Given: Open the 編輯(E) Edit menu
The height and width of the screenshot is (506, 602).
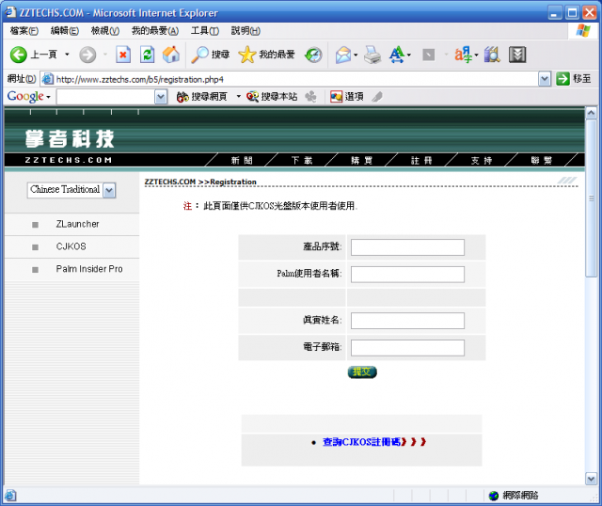Looking at the screenshot, I should (65, 31).
